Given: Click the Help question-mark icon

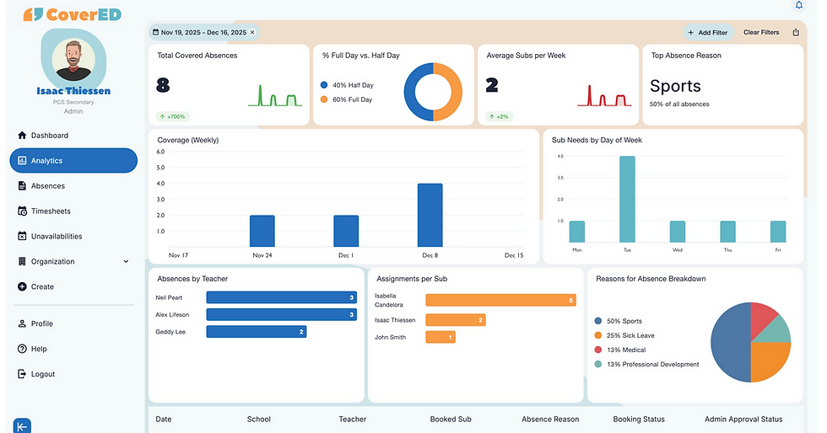Looking at the screenshot, I should point(22,349).
